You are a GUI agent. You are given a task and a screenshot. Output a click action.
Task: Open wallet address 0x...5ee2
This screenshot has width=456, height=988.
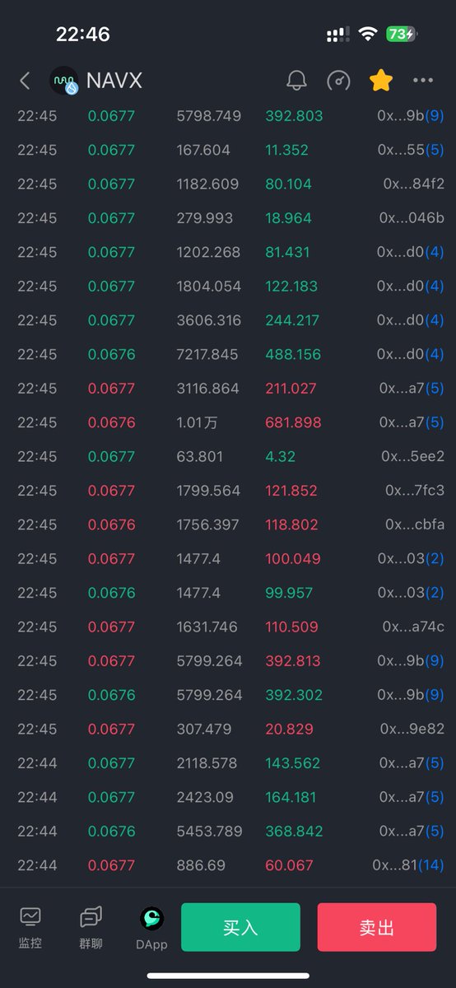[x=412, y=456]
